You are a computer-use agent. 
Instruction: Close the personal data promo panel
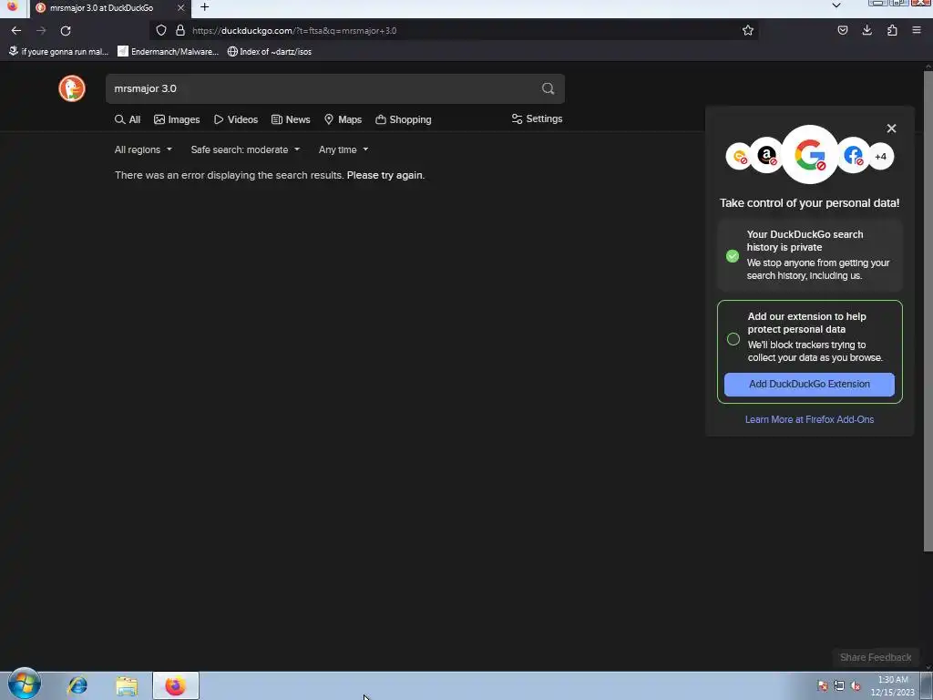coord(891,129)
